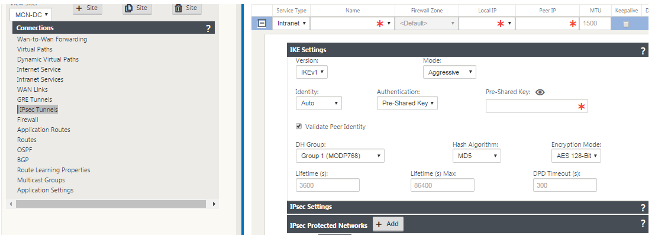Open Routes in Connections list
Viewport: 655px width, 235px height.
point(27,140)
